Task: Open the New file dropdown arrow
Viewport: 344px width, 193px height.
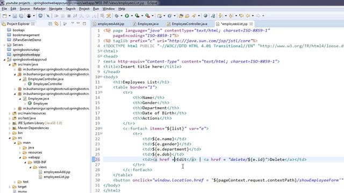Action: pyautogui.click(x=10, y=16)
